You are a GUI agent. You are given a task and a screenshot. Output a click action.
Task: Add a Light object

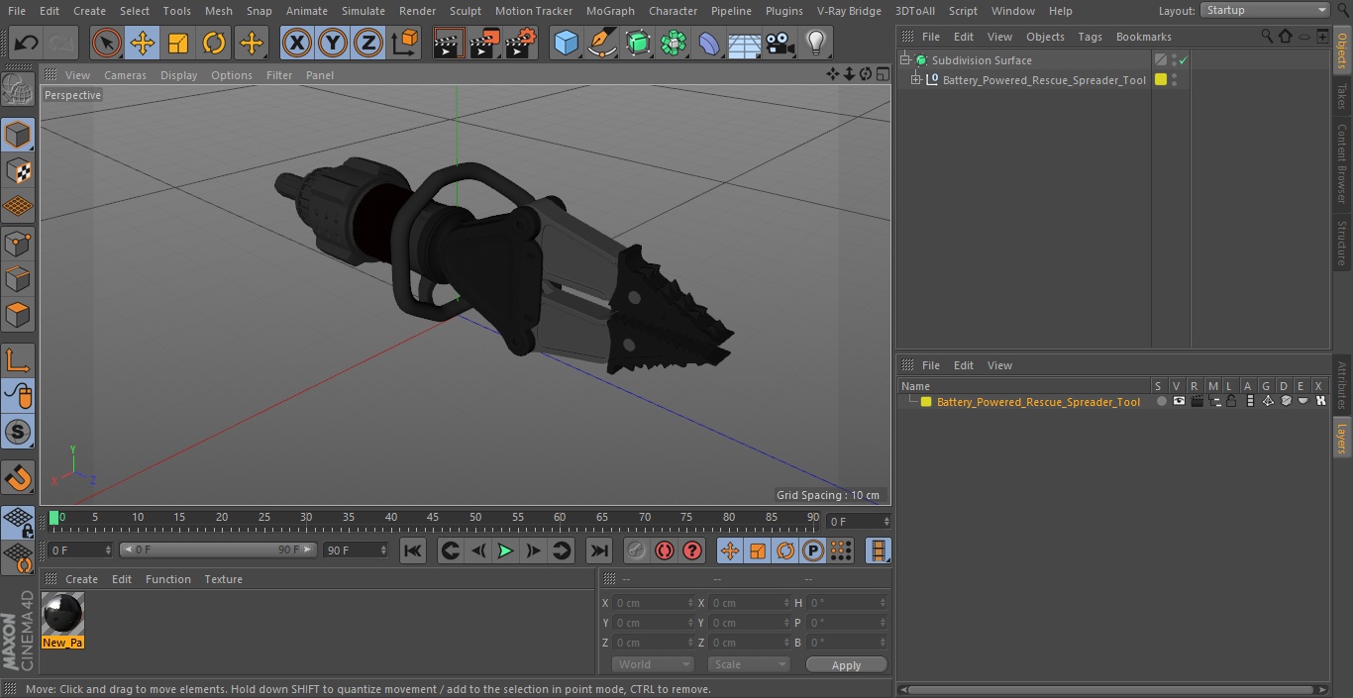816,43
